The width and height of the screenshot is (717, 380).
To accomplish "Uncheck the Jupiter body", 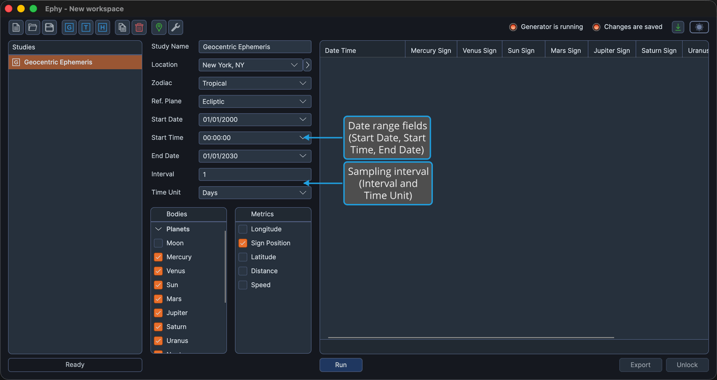I will click(x=158, y=313).
